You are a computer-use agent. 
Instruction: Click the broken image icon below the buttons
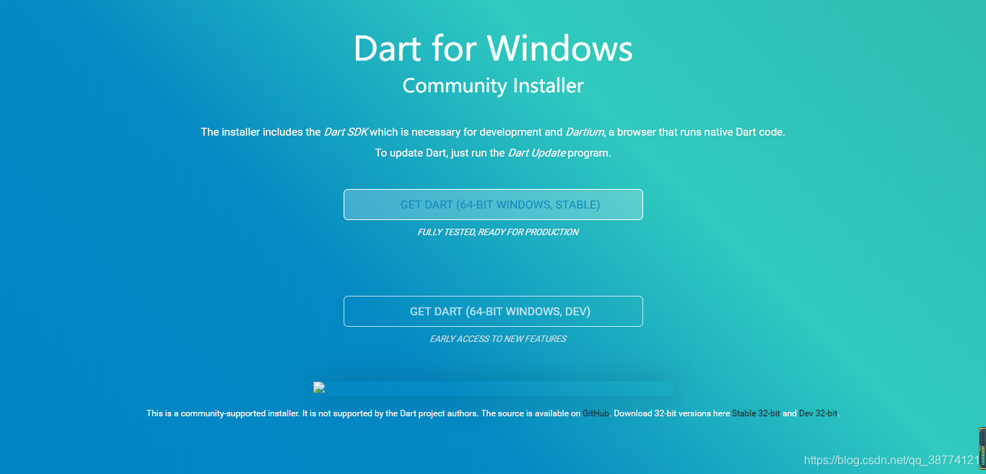(x=319, y=387)
